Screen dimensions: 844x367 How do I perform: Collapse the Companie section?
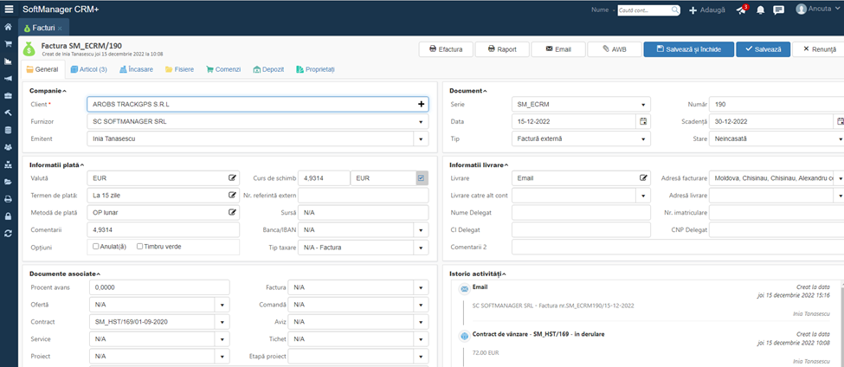(48, 90)
